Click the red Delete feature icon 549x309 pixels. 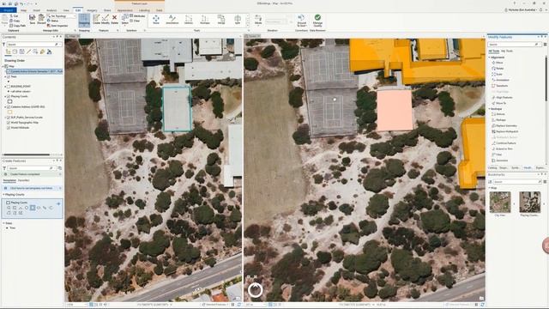pyautogui.click(x=114, y=19)
